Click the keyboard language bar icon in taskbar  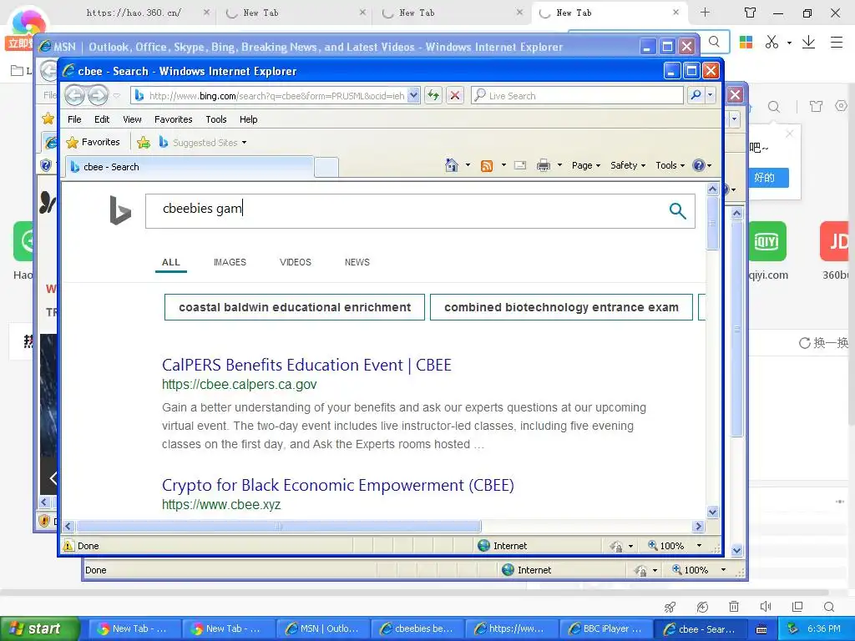761,629
